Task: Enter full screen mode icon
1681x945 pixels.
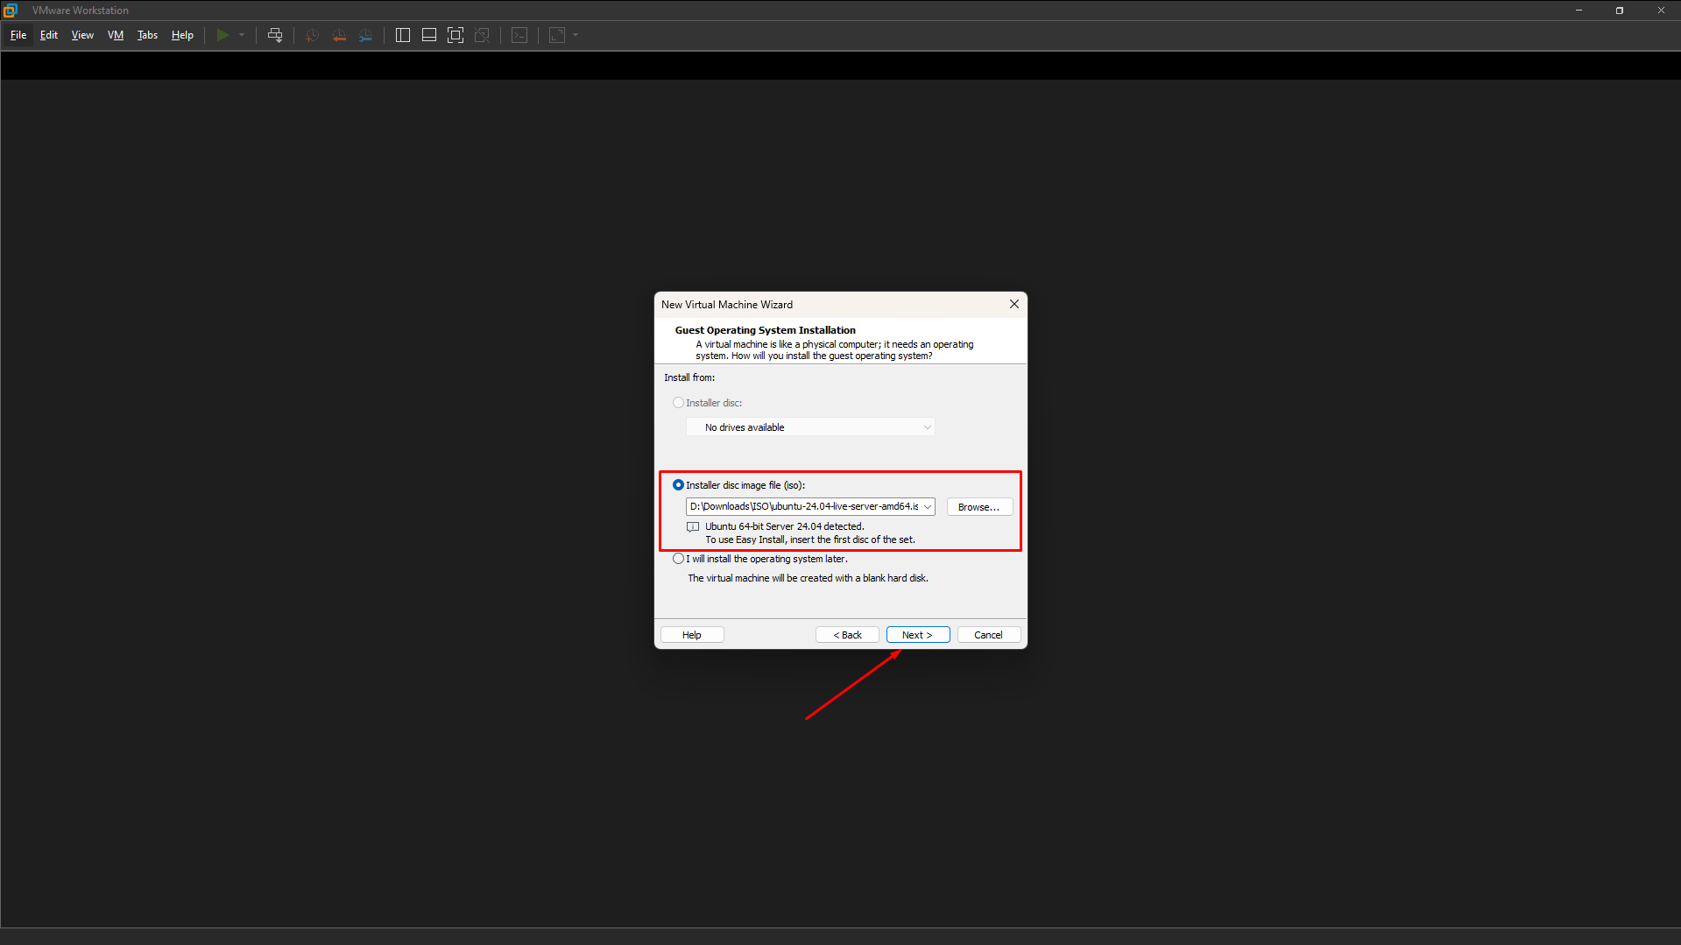Action: pos(456,35)
